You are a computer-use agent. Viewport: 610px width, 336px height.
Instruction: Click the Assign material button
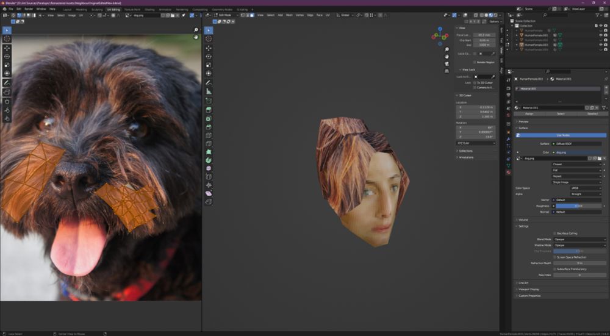tap(529, 114)
